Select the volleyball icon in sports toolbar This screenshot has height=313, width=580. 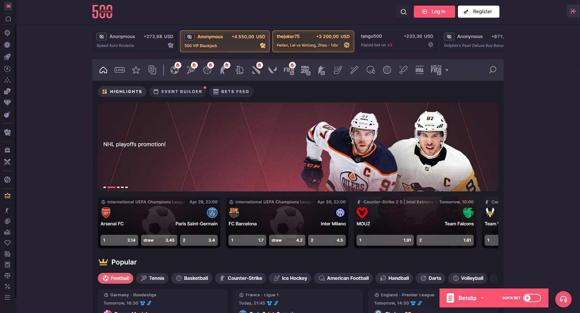pos(387,70)
